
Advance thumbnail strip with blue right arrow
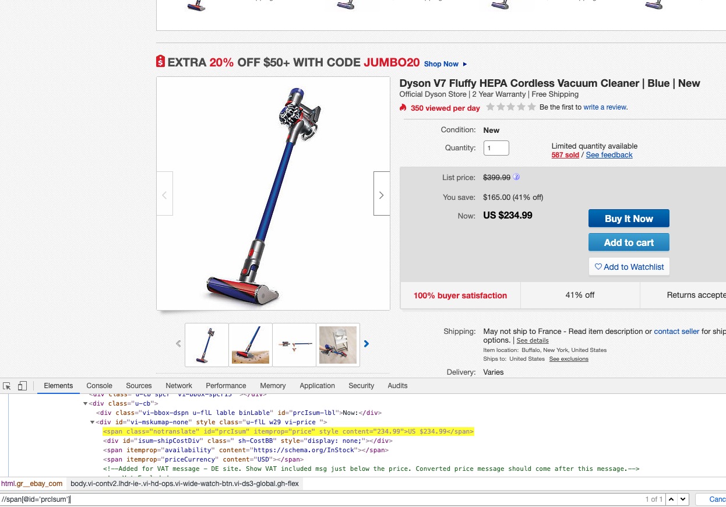pyautogui.click(x=366, y=344)
